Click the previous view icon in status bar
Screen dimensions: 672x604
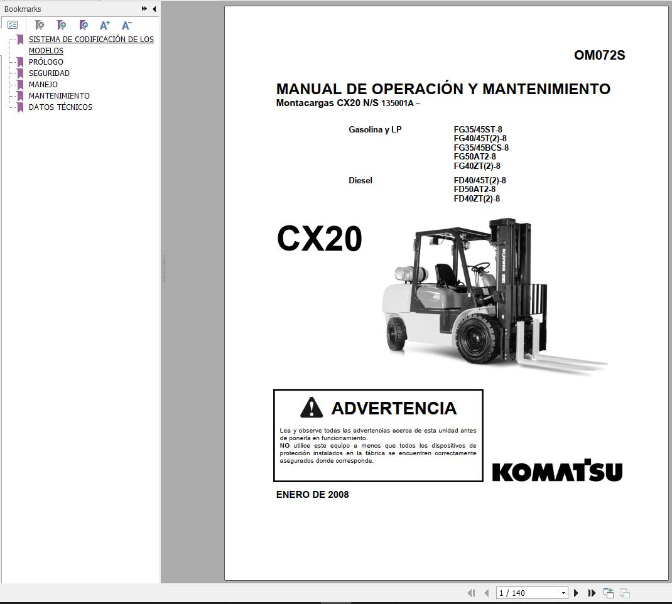(x=608, y=593)
